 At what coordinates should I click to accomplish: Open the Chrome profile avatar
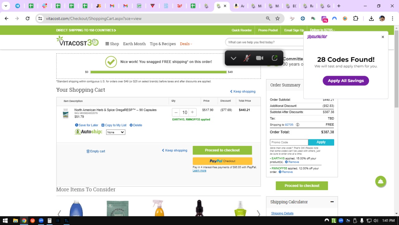click(382, 18)
